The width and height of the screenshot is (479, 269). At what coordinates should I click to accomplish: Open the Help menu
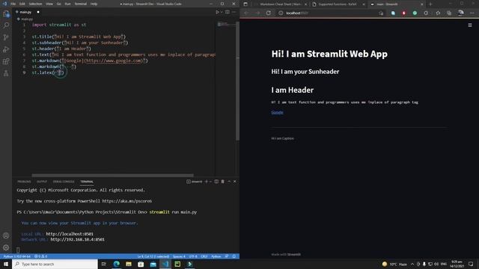(x=94, y=4)
